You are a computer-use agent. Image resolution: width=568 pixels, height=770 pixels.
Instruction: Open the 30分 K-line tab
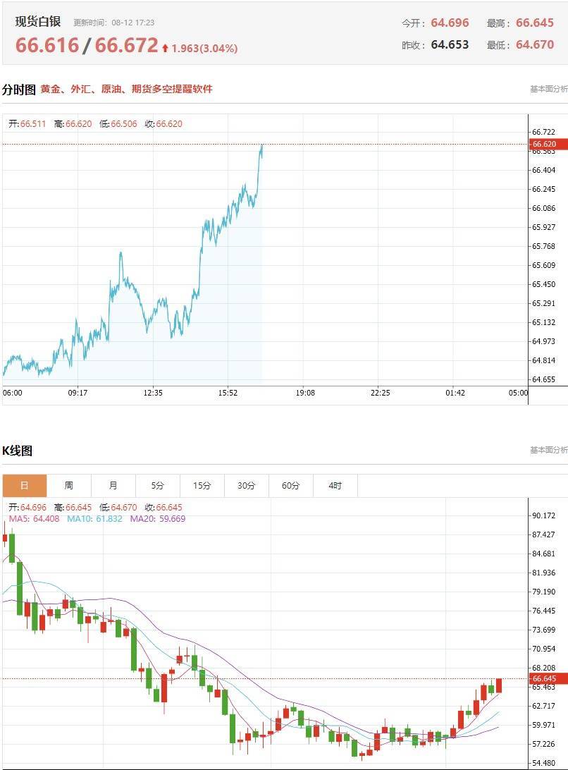tap(247, 486)
